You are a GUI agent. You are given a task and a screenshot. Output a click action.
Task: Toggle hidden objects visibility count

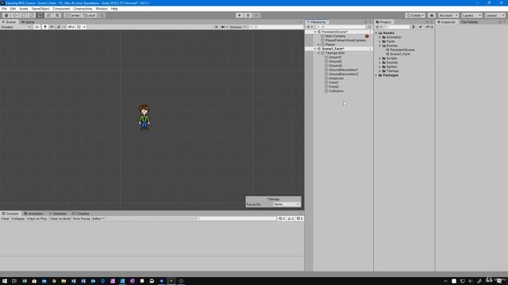(x=71, y=27)
